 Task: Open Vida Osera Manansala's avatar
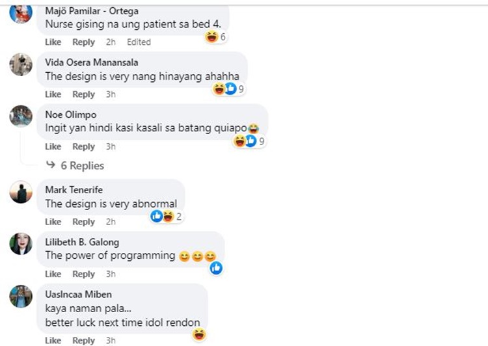(x=21, y=65)
